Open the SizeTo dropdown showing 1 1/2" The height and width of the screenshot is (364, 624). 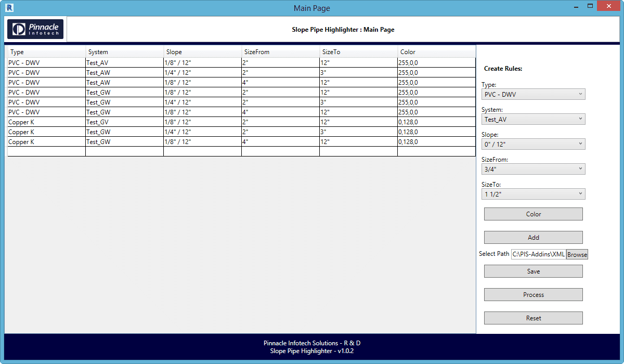point(533,194)
